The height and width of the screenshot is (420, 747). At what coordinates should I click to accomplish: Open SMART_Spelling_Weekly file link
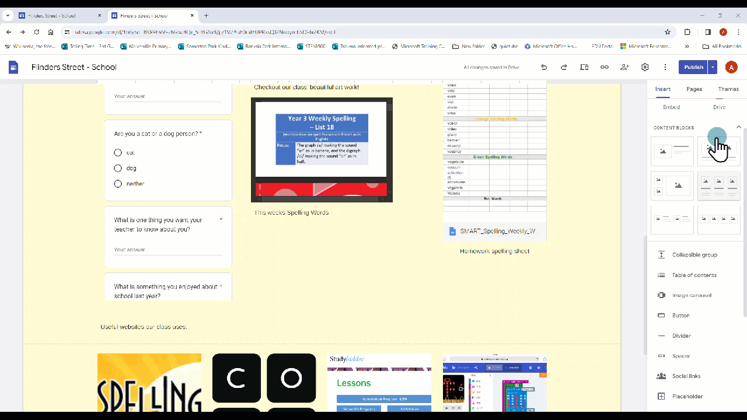pyautogui.click(x=494, y=231)
